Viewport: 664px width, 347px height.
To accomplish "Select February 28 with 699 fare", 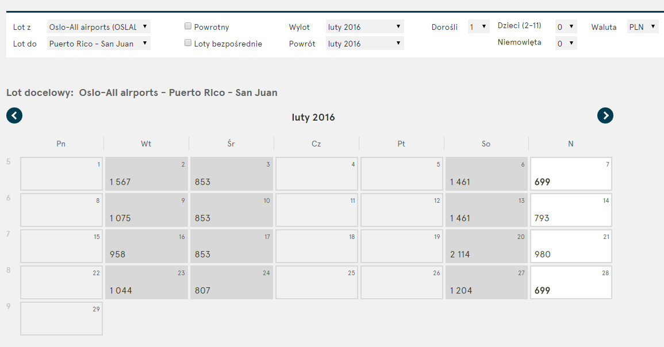I will (571, 282).
